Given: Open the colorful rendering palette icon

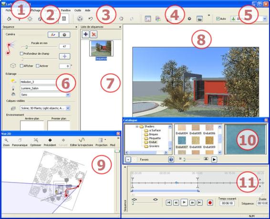Looking at the screenshot, I should pos(158,19).
